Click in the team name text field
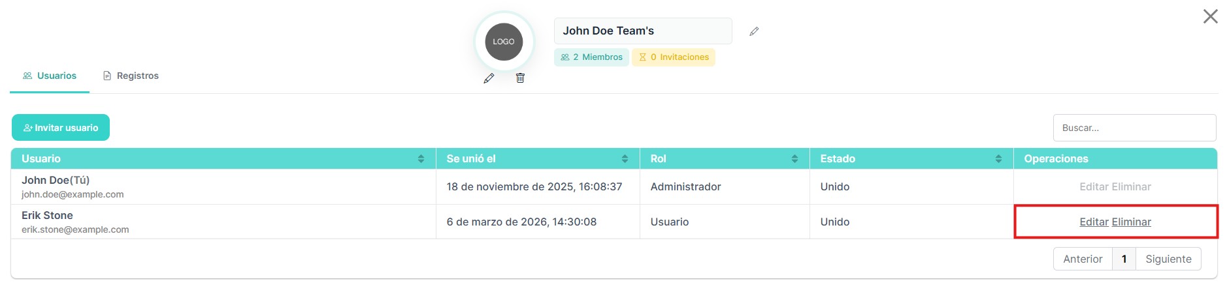The image size is (1227, 292). [642, 31]
